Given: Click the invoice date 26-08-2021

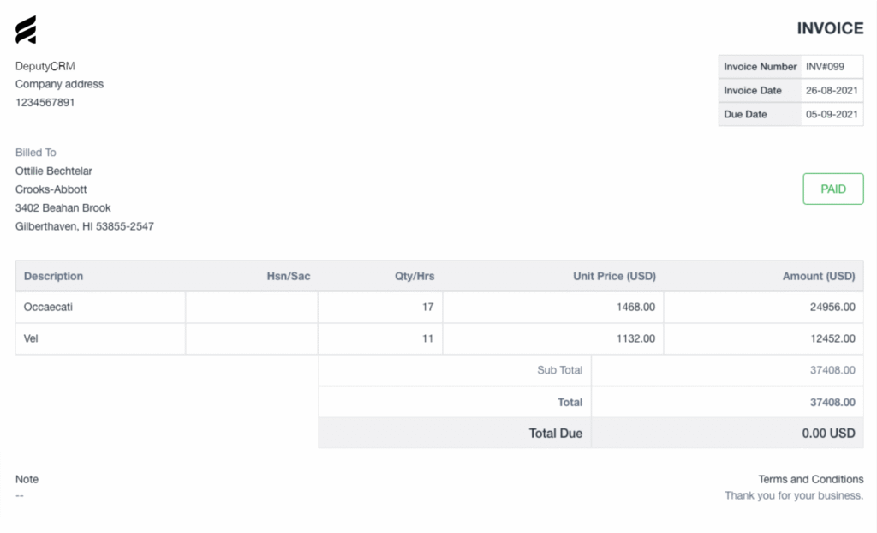Looking at the screenshot, I should pyautogui.click(x=832, y=91).
